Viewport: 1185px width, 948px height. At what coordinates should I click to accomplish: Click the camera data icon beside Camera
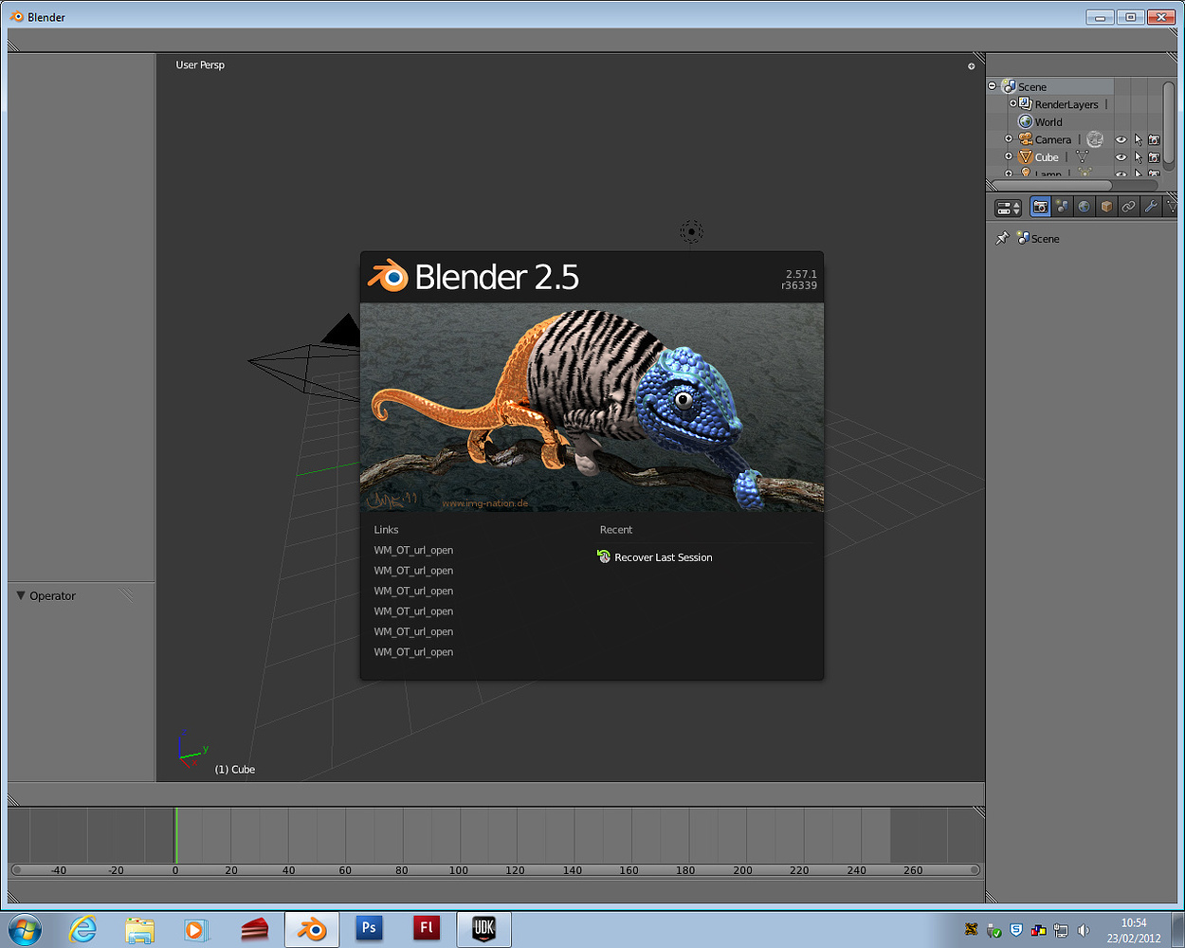point(1095,139)
